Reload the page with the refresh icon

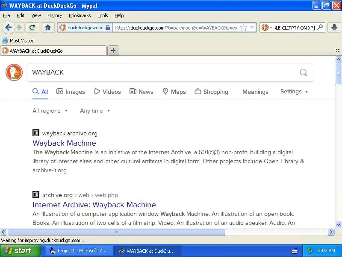[32, 28]
